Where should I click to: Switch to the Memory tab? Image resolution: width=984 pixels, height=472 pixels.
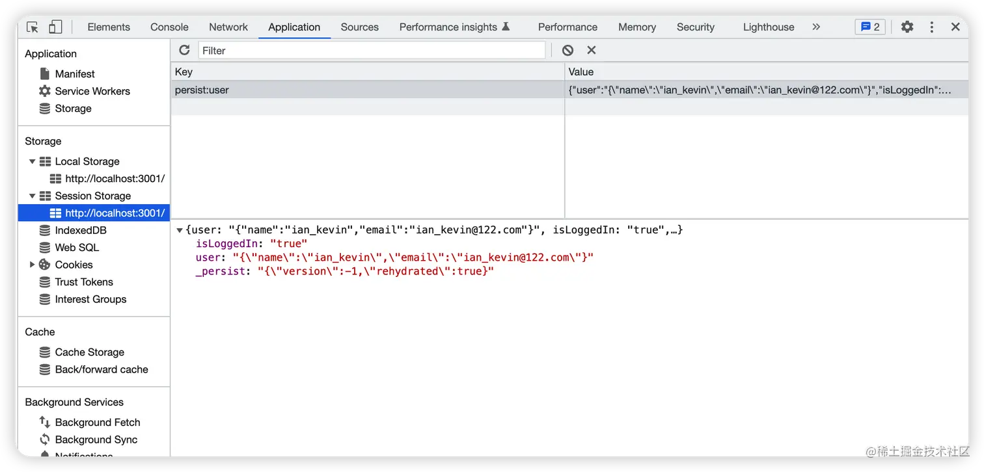pyautogui.click(x=637, y=27)
